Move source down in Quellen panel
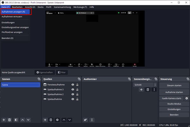This screenshot has height=127, width=190. [70, 120]
